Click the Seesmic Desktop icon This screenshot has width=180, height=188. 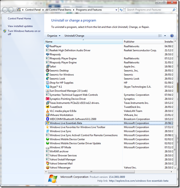[48, 70]
